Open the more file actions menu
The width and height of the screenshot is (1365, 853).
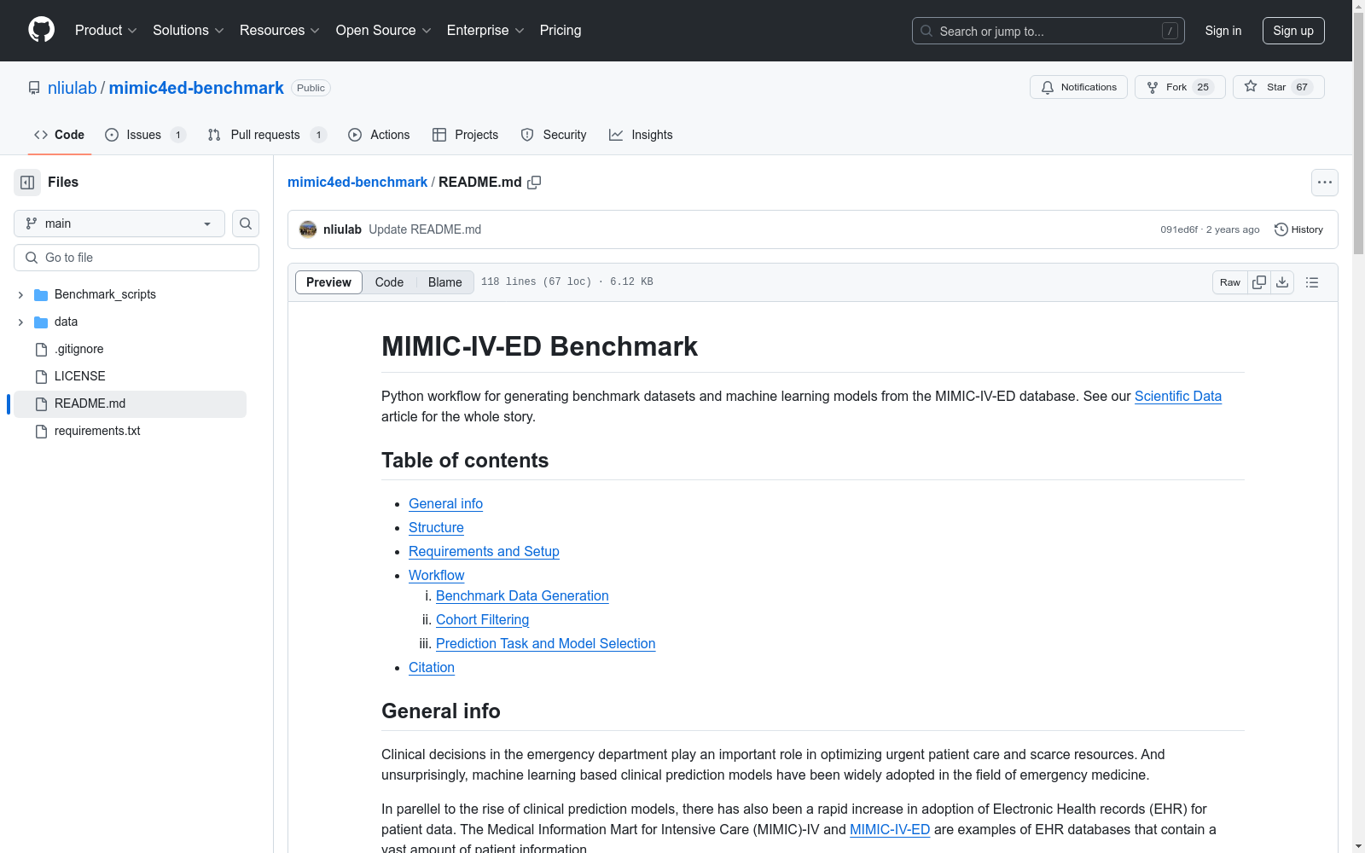(1324, 183)
